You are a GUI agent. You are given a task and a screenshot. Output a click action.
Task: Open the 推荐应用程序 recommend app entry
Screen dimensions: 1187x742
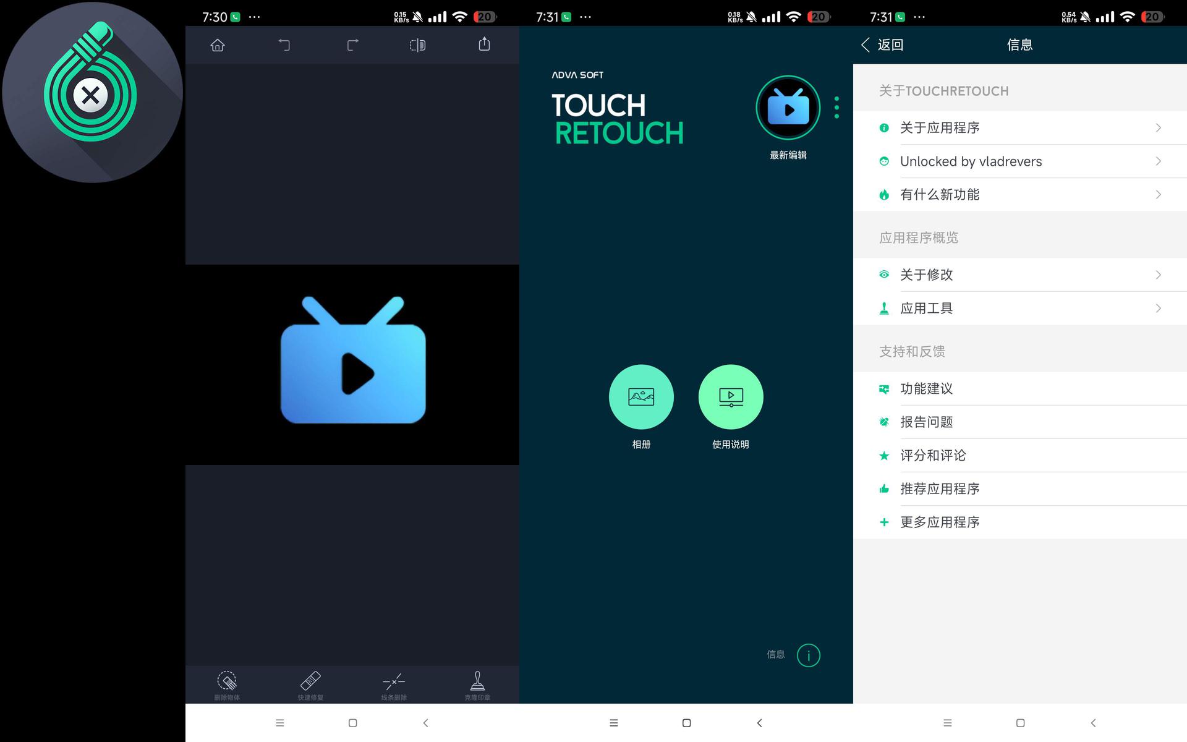pyautogui.click(x=1020, y=489)
